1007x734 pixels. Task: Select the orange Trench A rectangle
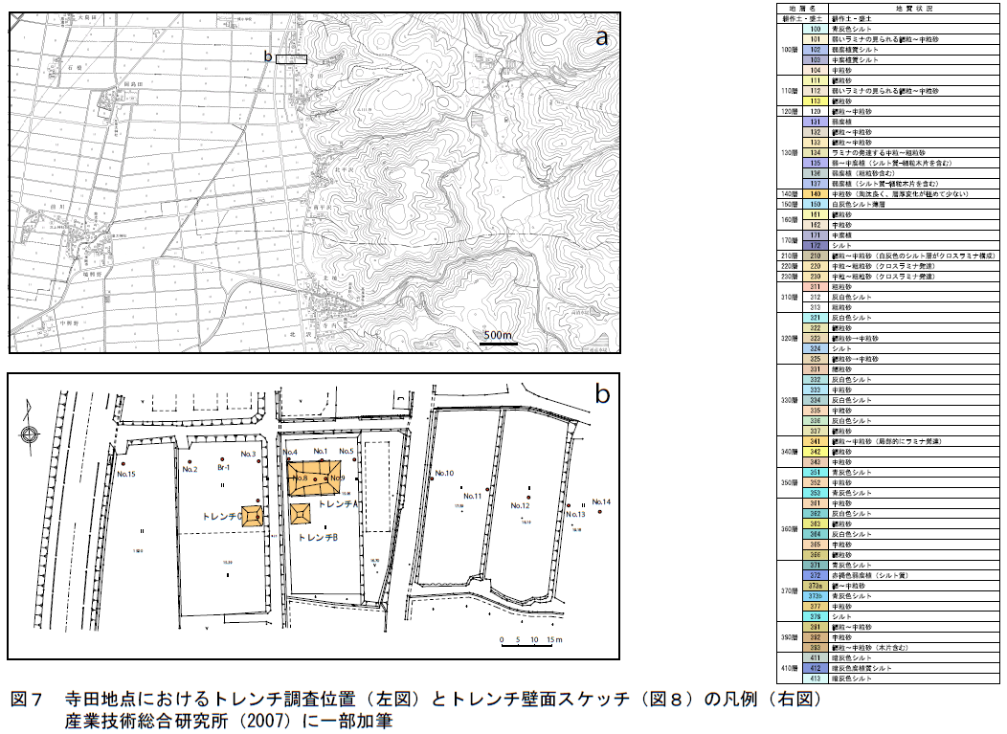pos(315,478)
